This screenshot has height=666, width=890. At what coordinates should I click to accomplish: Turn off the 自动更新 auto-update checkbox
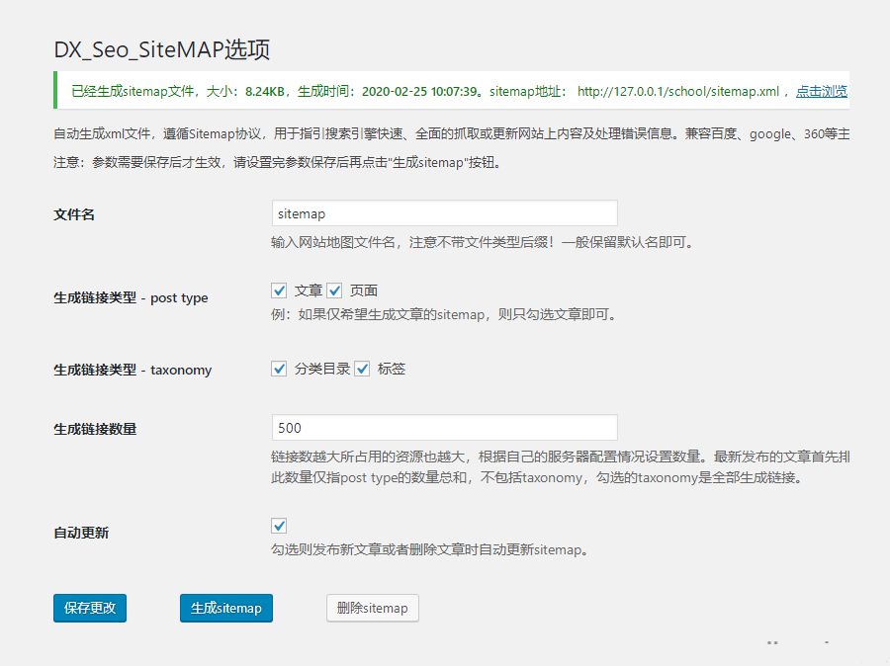pyautogui.click(x=278, y=526)
